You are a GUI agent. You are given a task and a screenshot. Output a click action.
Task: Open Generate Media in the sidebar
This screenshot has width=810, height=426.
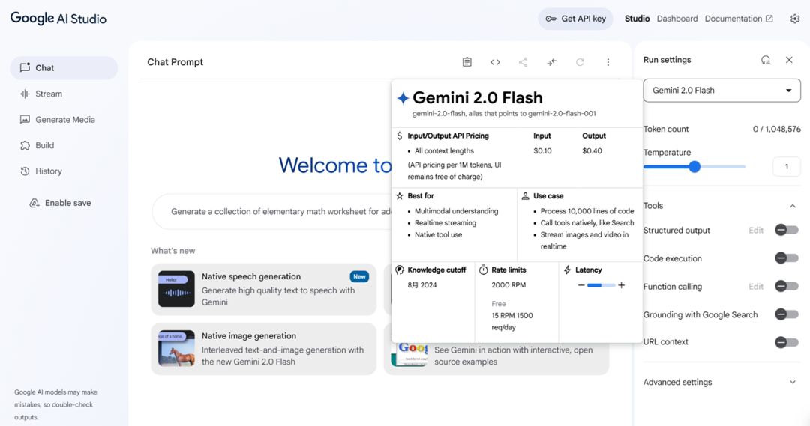pos(64,120)
